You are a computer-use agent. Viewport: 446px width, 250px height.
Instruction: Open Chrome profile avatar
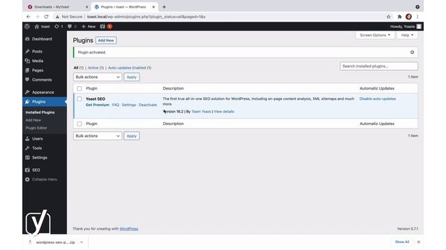click(x=409, y=17)
